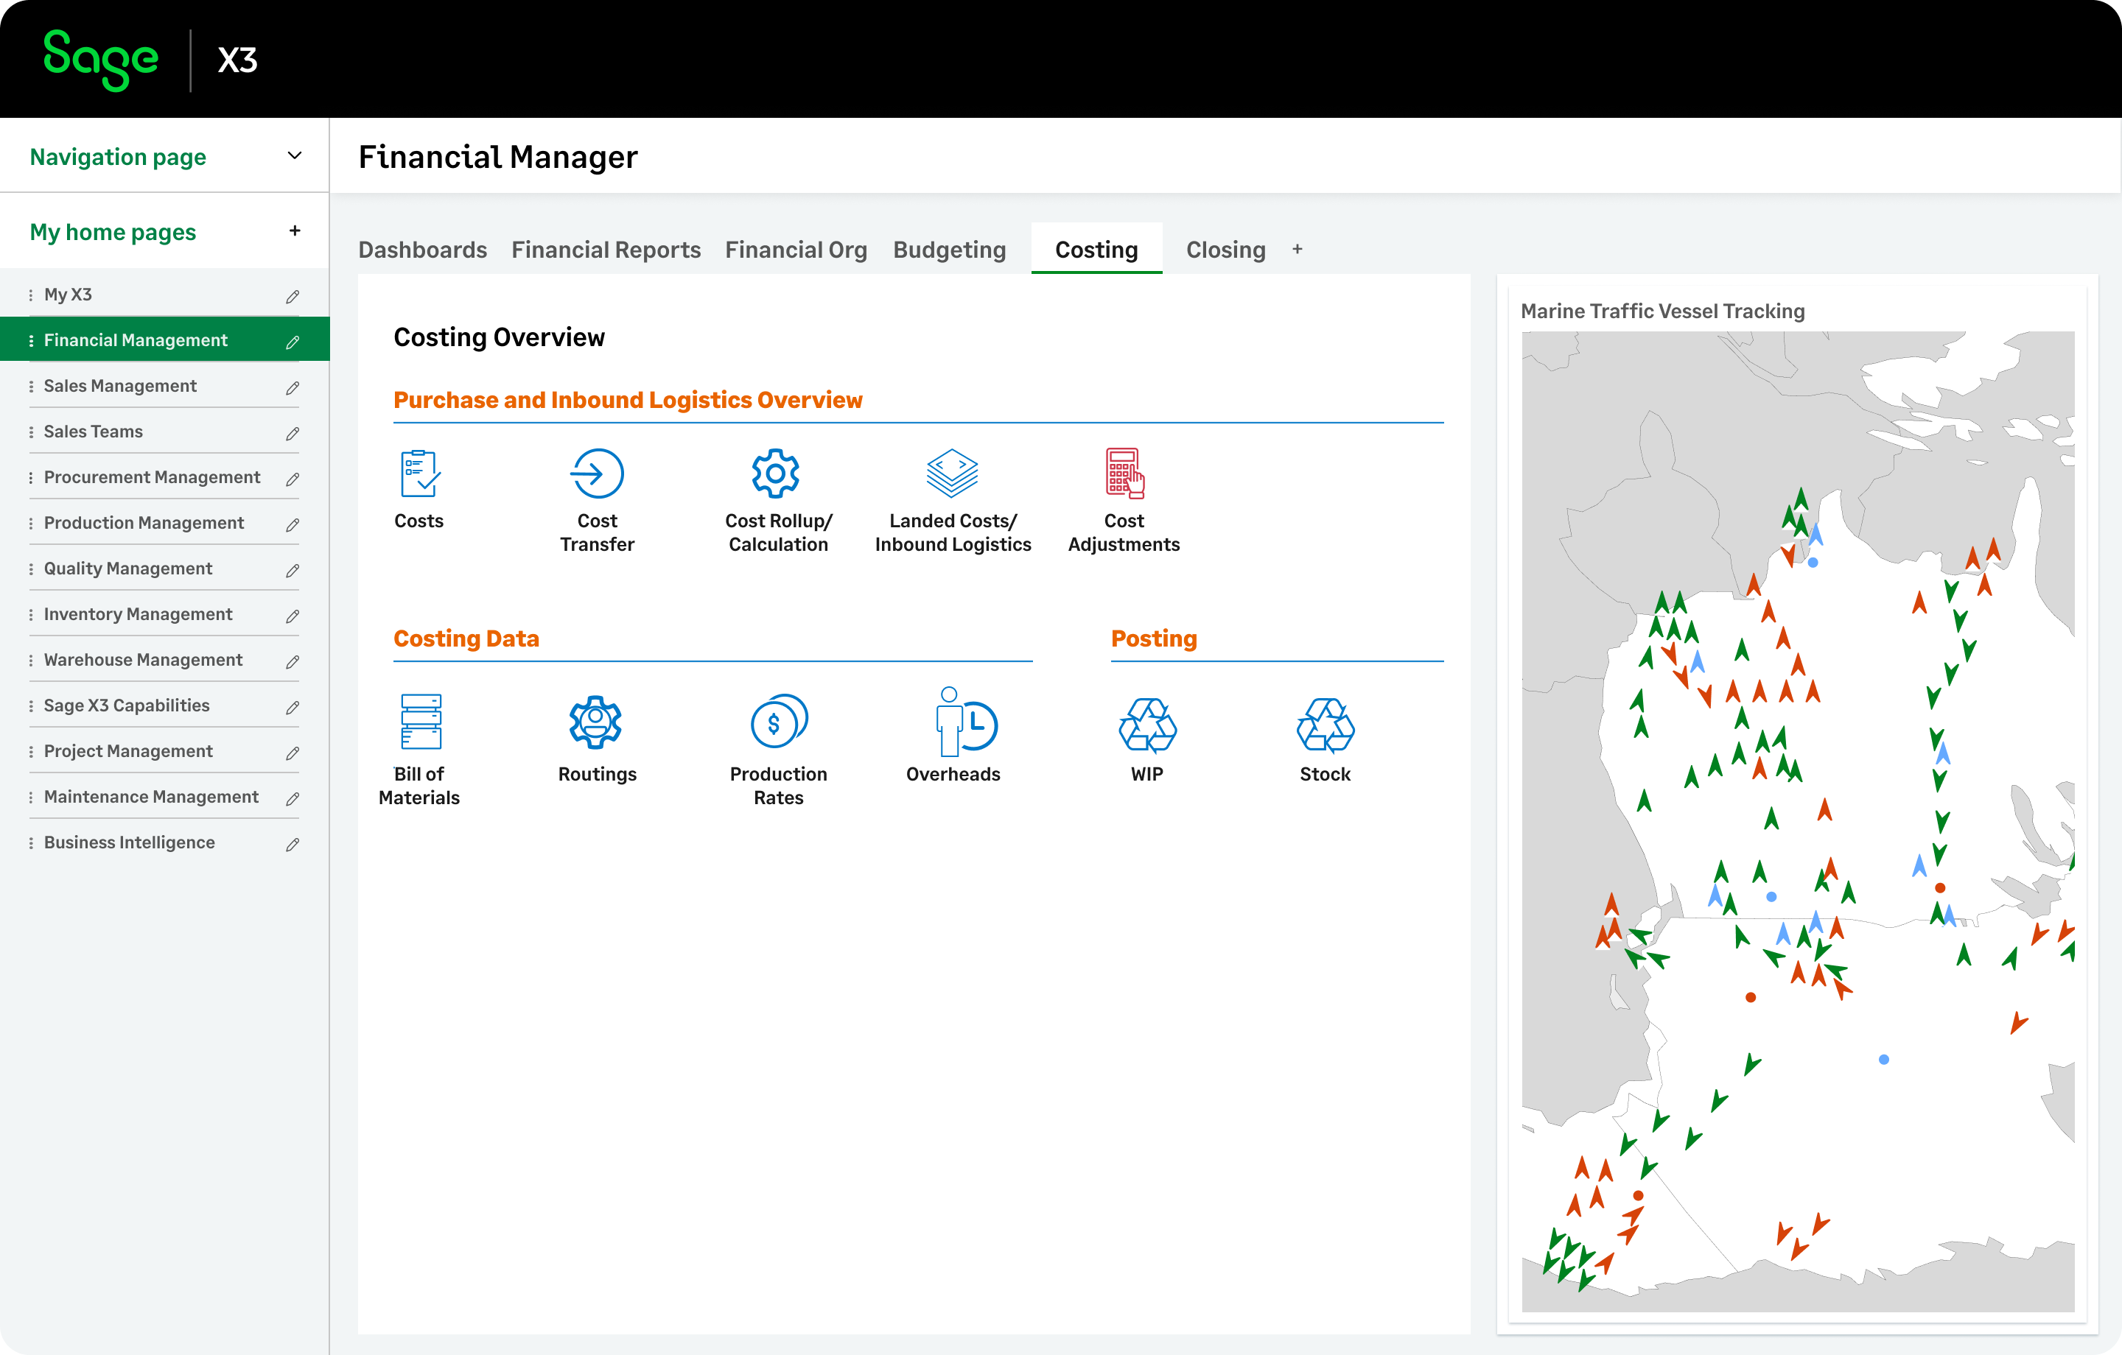Edit the Project Management pencil icon
Screen dimensions: 2122x1355
293,753
